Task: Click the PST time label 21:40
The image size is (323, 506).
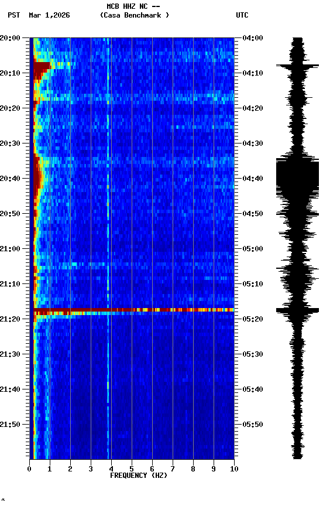Action: click(10, 389)
